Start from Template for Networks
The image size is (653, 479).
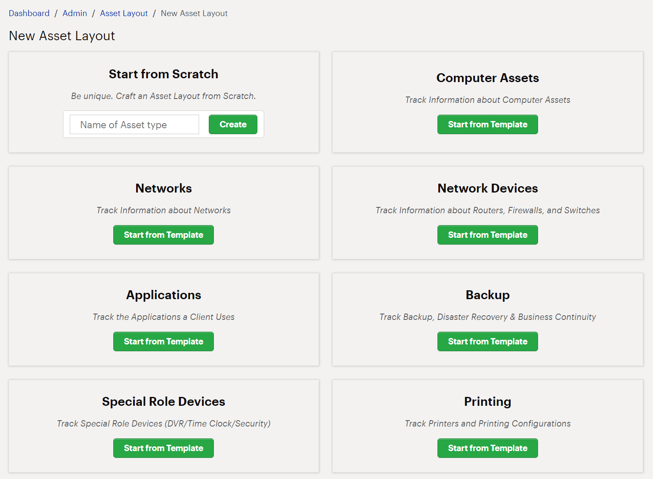(x=164, y=235)
